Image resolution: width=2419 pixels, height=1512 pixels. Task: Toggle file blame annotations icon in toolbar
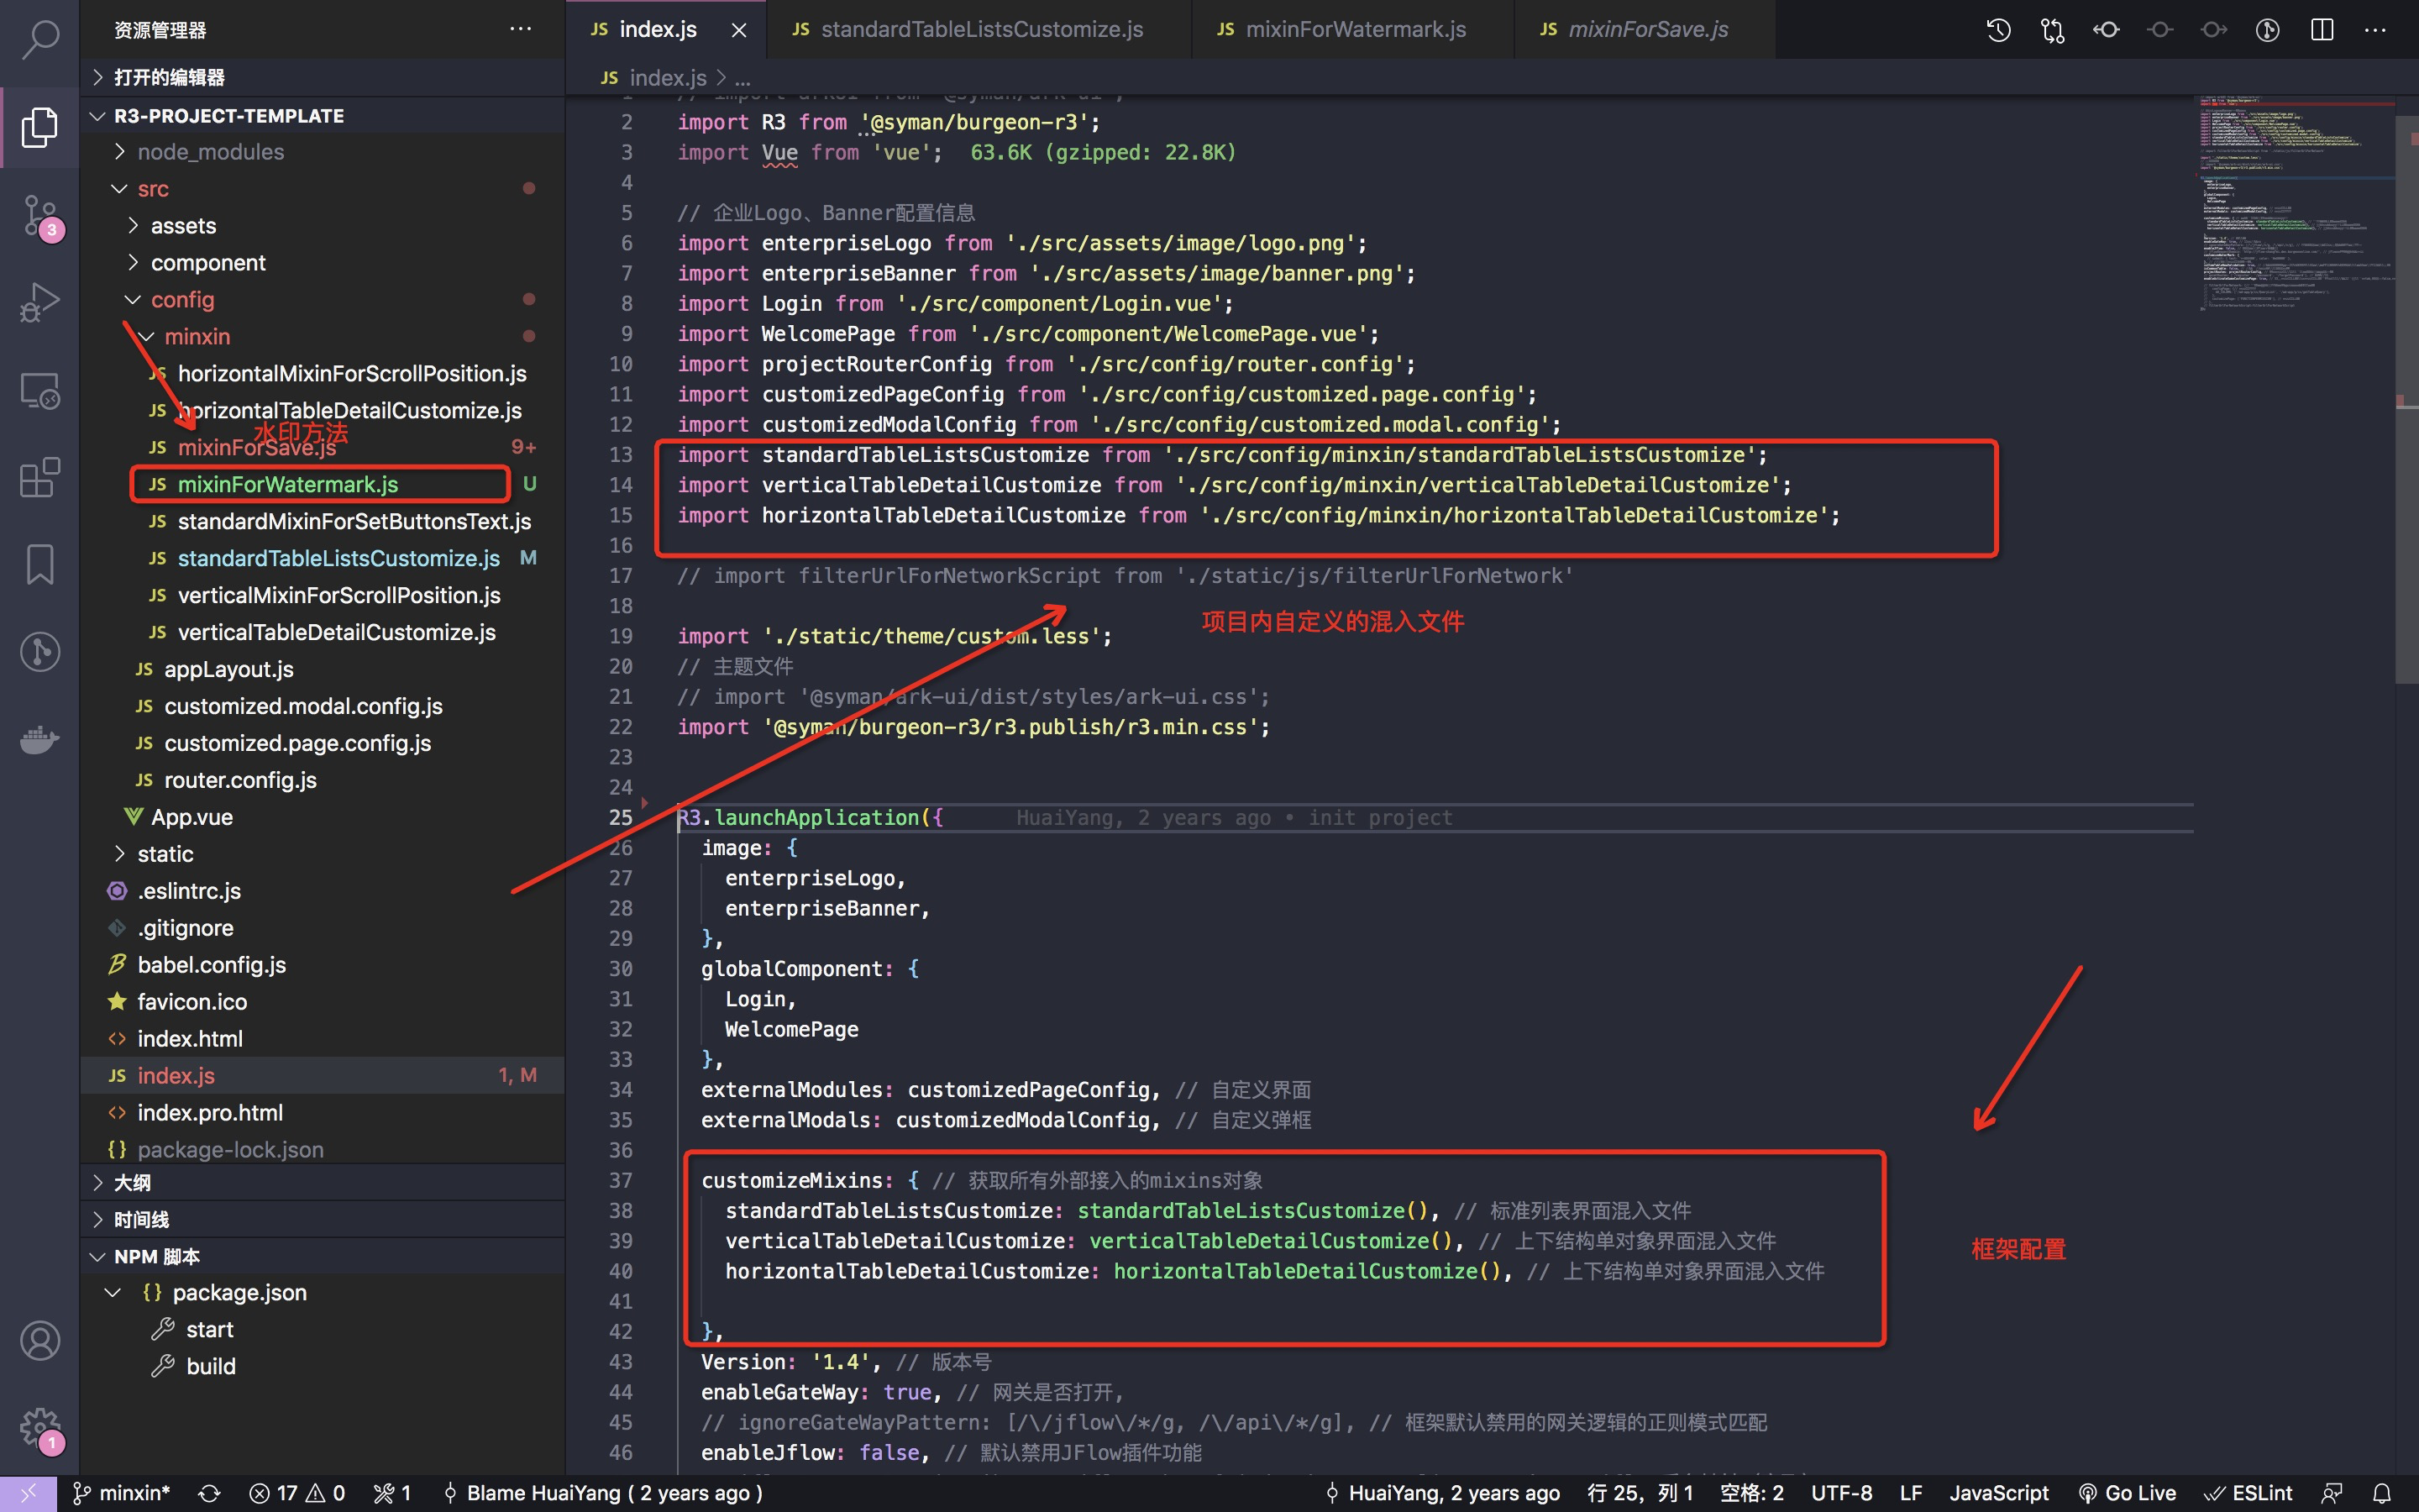[x=2268, y=30]
